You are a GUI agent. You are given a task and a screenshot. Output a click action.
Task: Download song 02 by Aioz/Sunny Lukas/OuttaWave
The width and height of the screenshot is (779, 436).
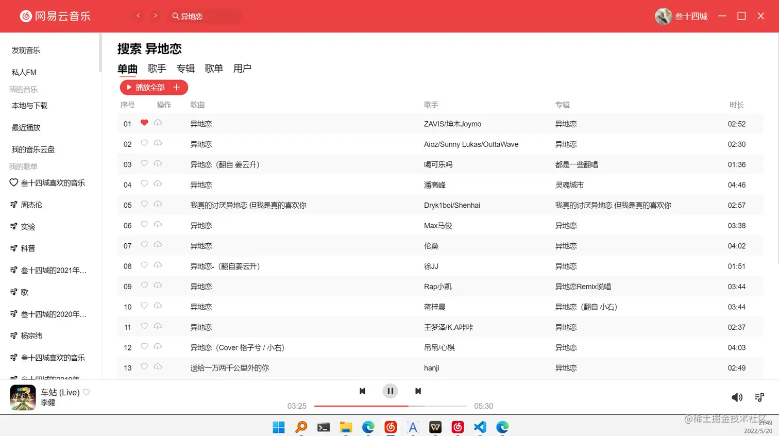point(158,143)
